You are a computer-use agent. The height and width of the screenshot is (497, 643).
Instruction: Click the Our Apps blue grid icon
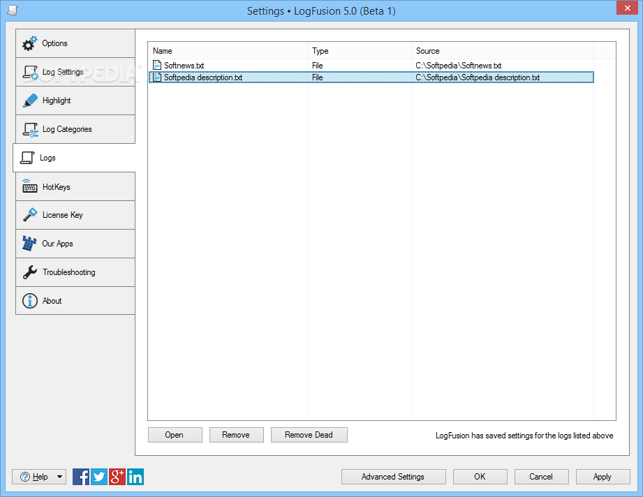coord(29,243)
